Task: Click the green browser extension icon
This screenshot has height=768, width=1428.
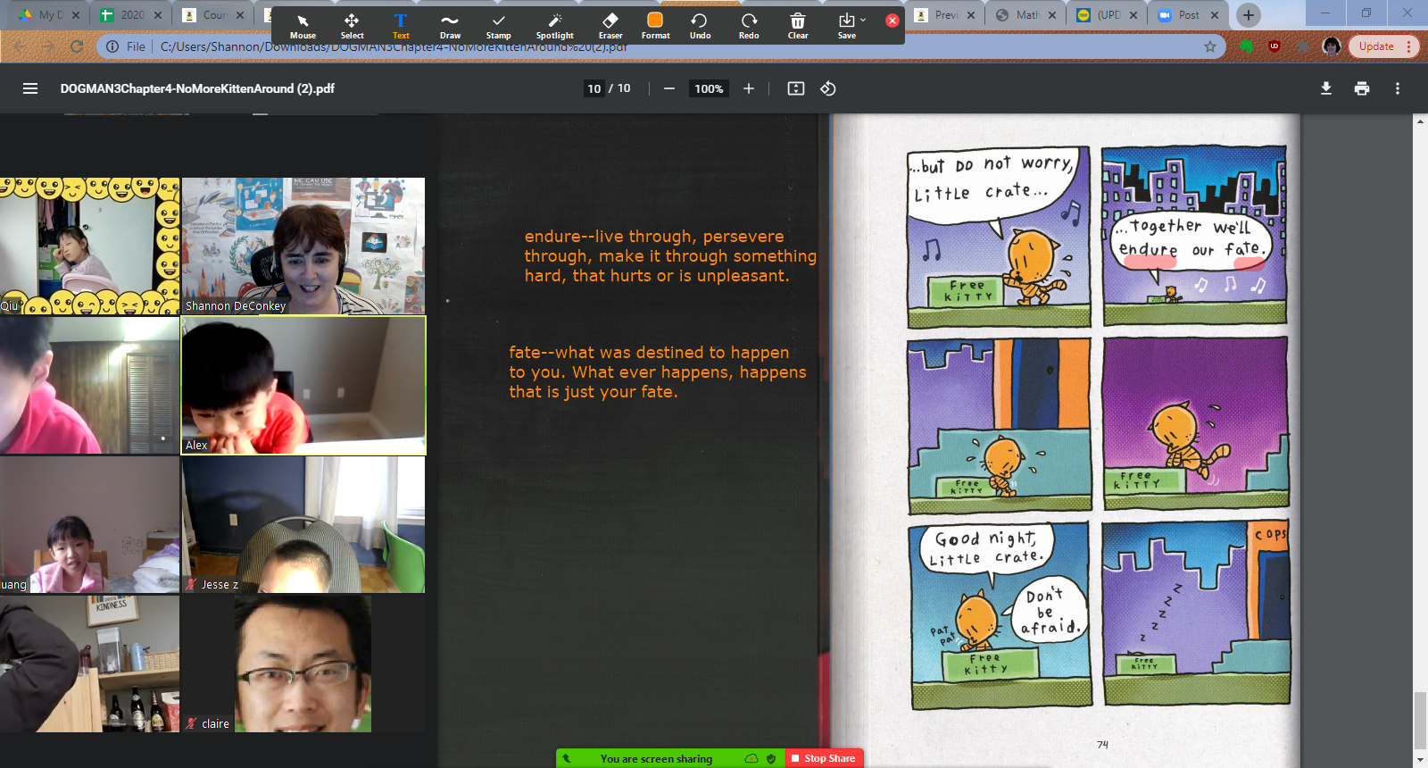Action: click(x=1247, y=46)
